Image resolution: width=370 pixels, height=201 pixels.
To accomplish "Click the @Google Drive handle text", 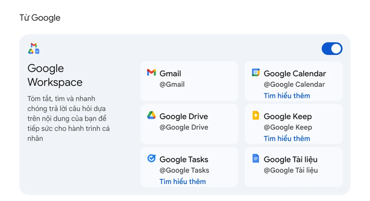I will click(x=184, y=127).
